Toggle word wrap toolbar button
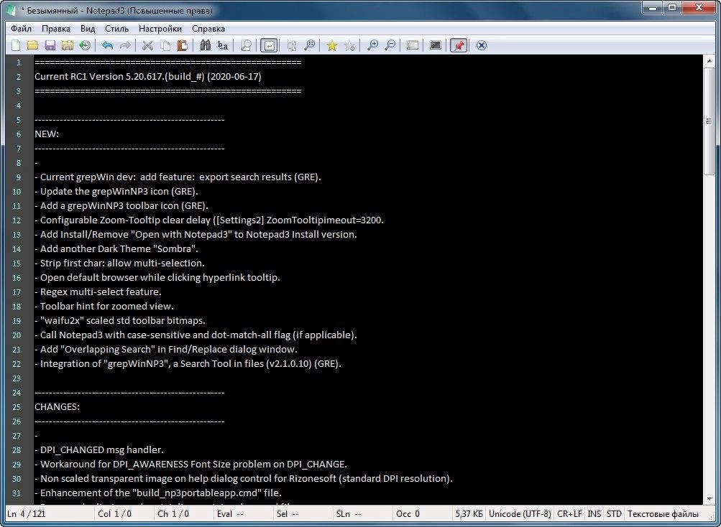The image size is (721, 527). (x=269, y=45)
